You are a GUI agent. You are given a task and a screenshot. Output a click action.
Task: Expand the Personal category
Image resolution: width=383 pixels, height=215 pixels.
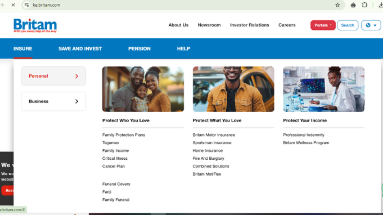53,76
